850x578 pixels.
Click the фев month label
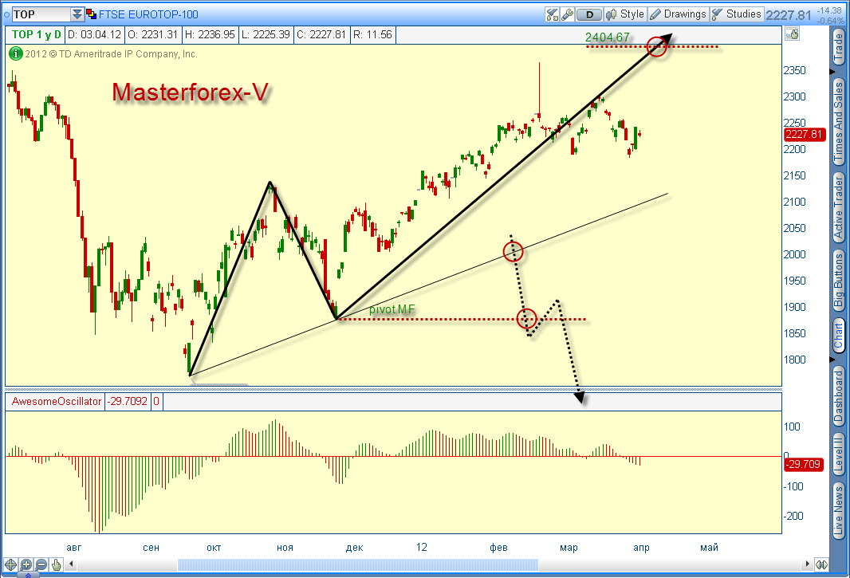[498, 547]
